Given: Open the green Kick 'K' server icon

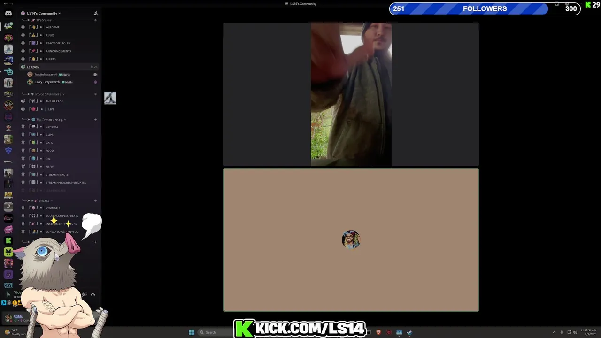Looking at the screenshot, I should click(8, 240).
